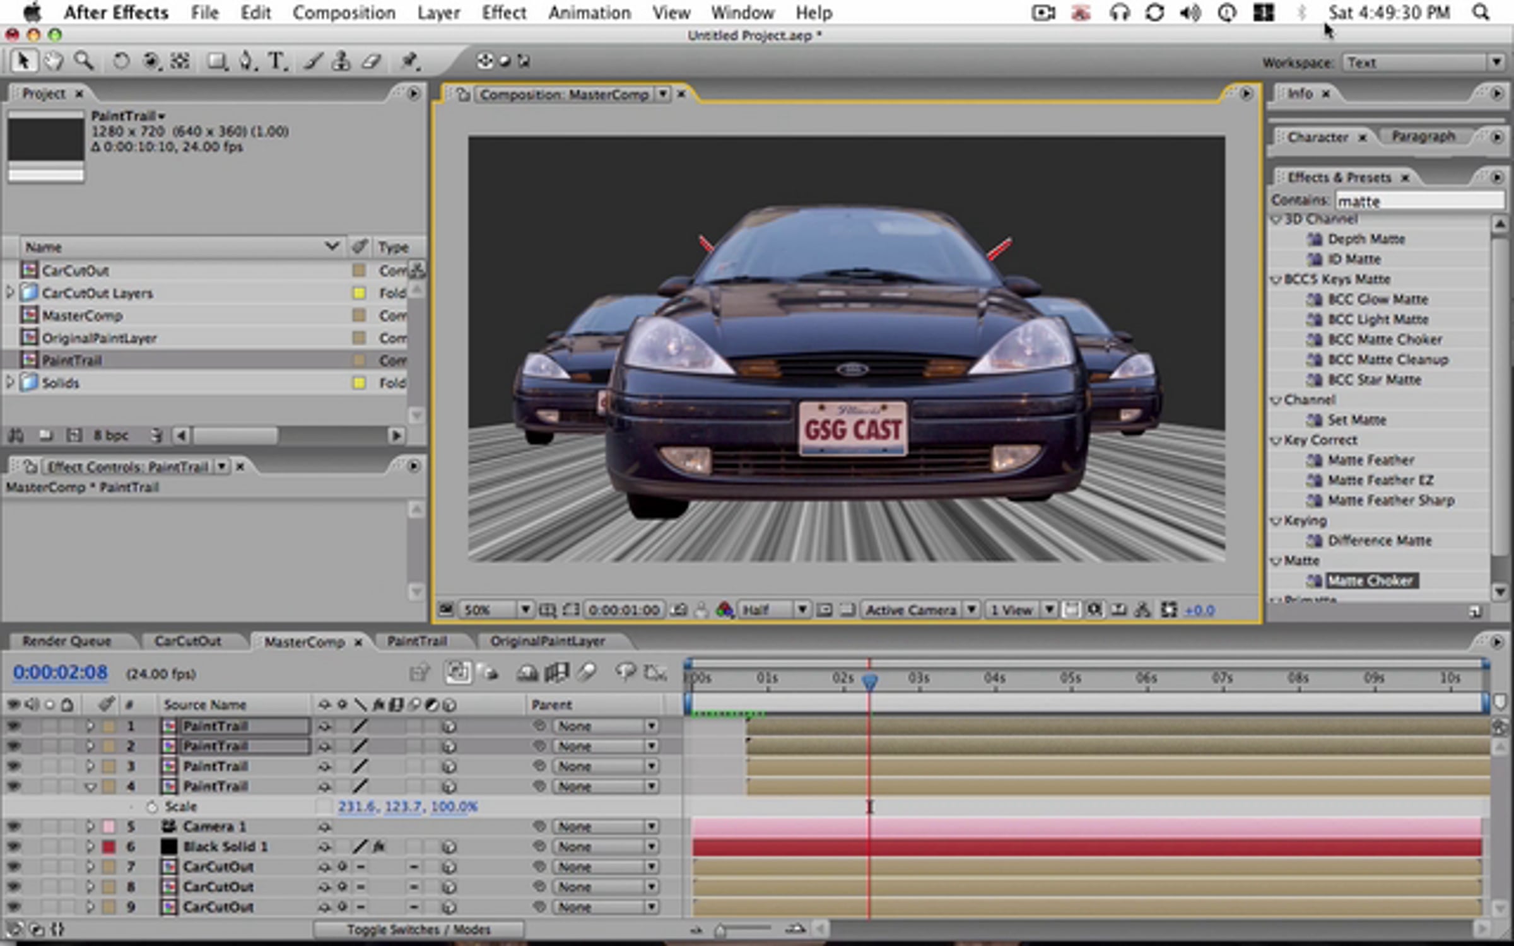Click the exposure value +0.0
The width and height of the screenshot is (1514, 946).
tap(1199, 610)
